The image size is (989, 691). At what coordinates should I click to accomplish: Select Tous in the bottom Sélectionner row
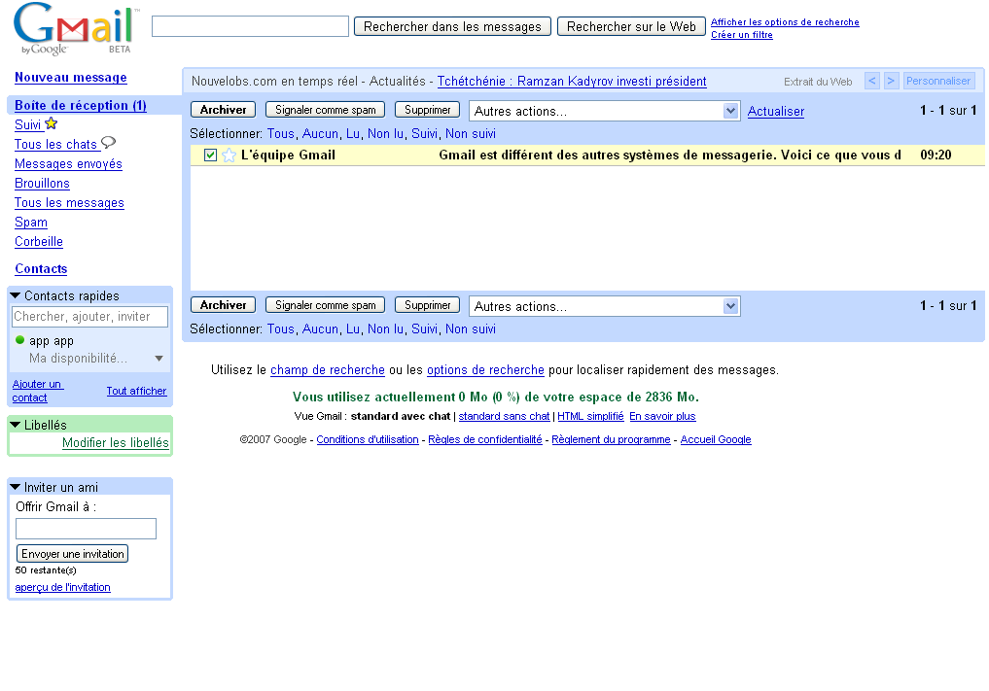click(x=281, y=329)
